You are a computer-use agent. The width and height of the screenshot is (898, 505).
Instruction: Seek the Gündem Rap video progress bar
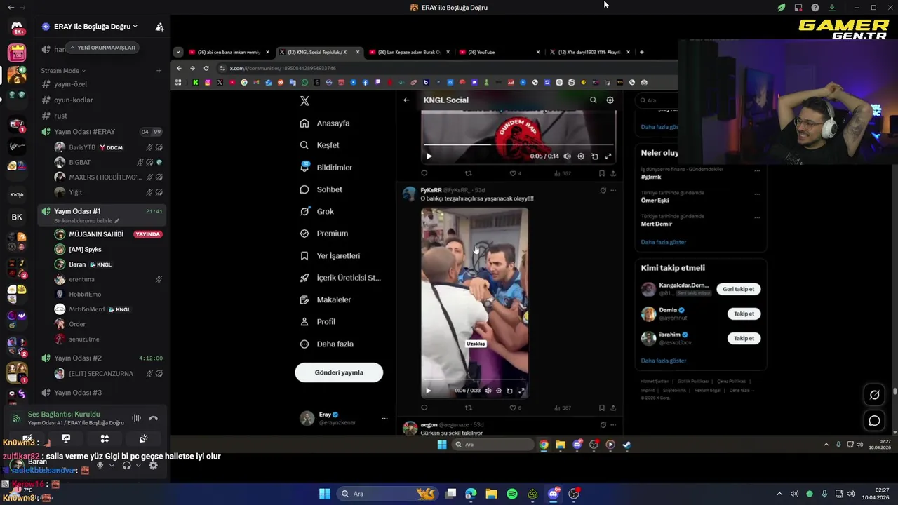pyautogui.click(x=518, y=145)
